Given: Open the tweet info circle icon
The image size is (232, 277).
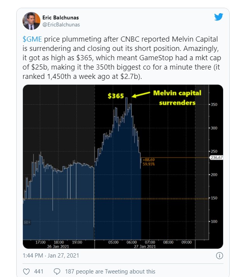Looking at the screenshot, I should point(220,256).
